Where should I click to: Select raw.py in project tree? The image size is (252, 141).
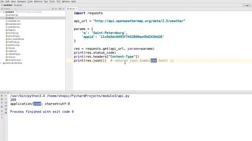coord(10,48)
